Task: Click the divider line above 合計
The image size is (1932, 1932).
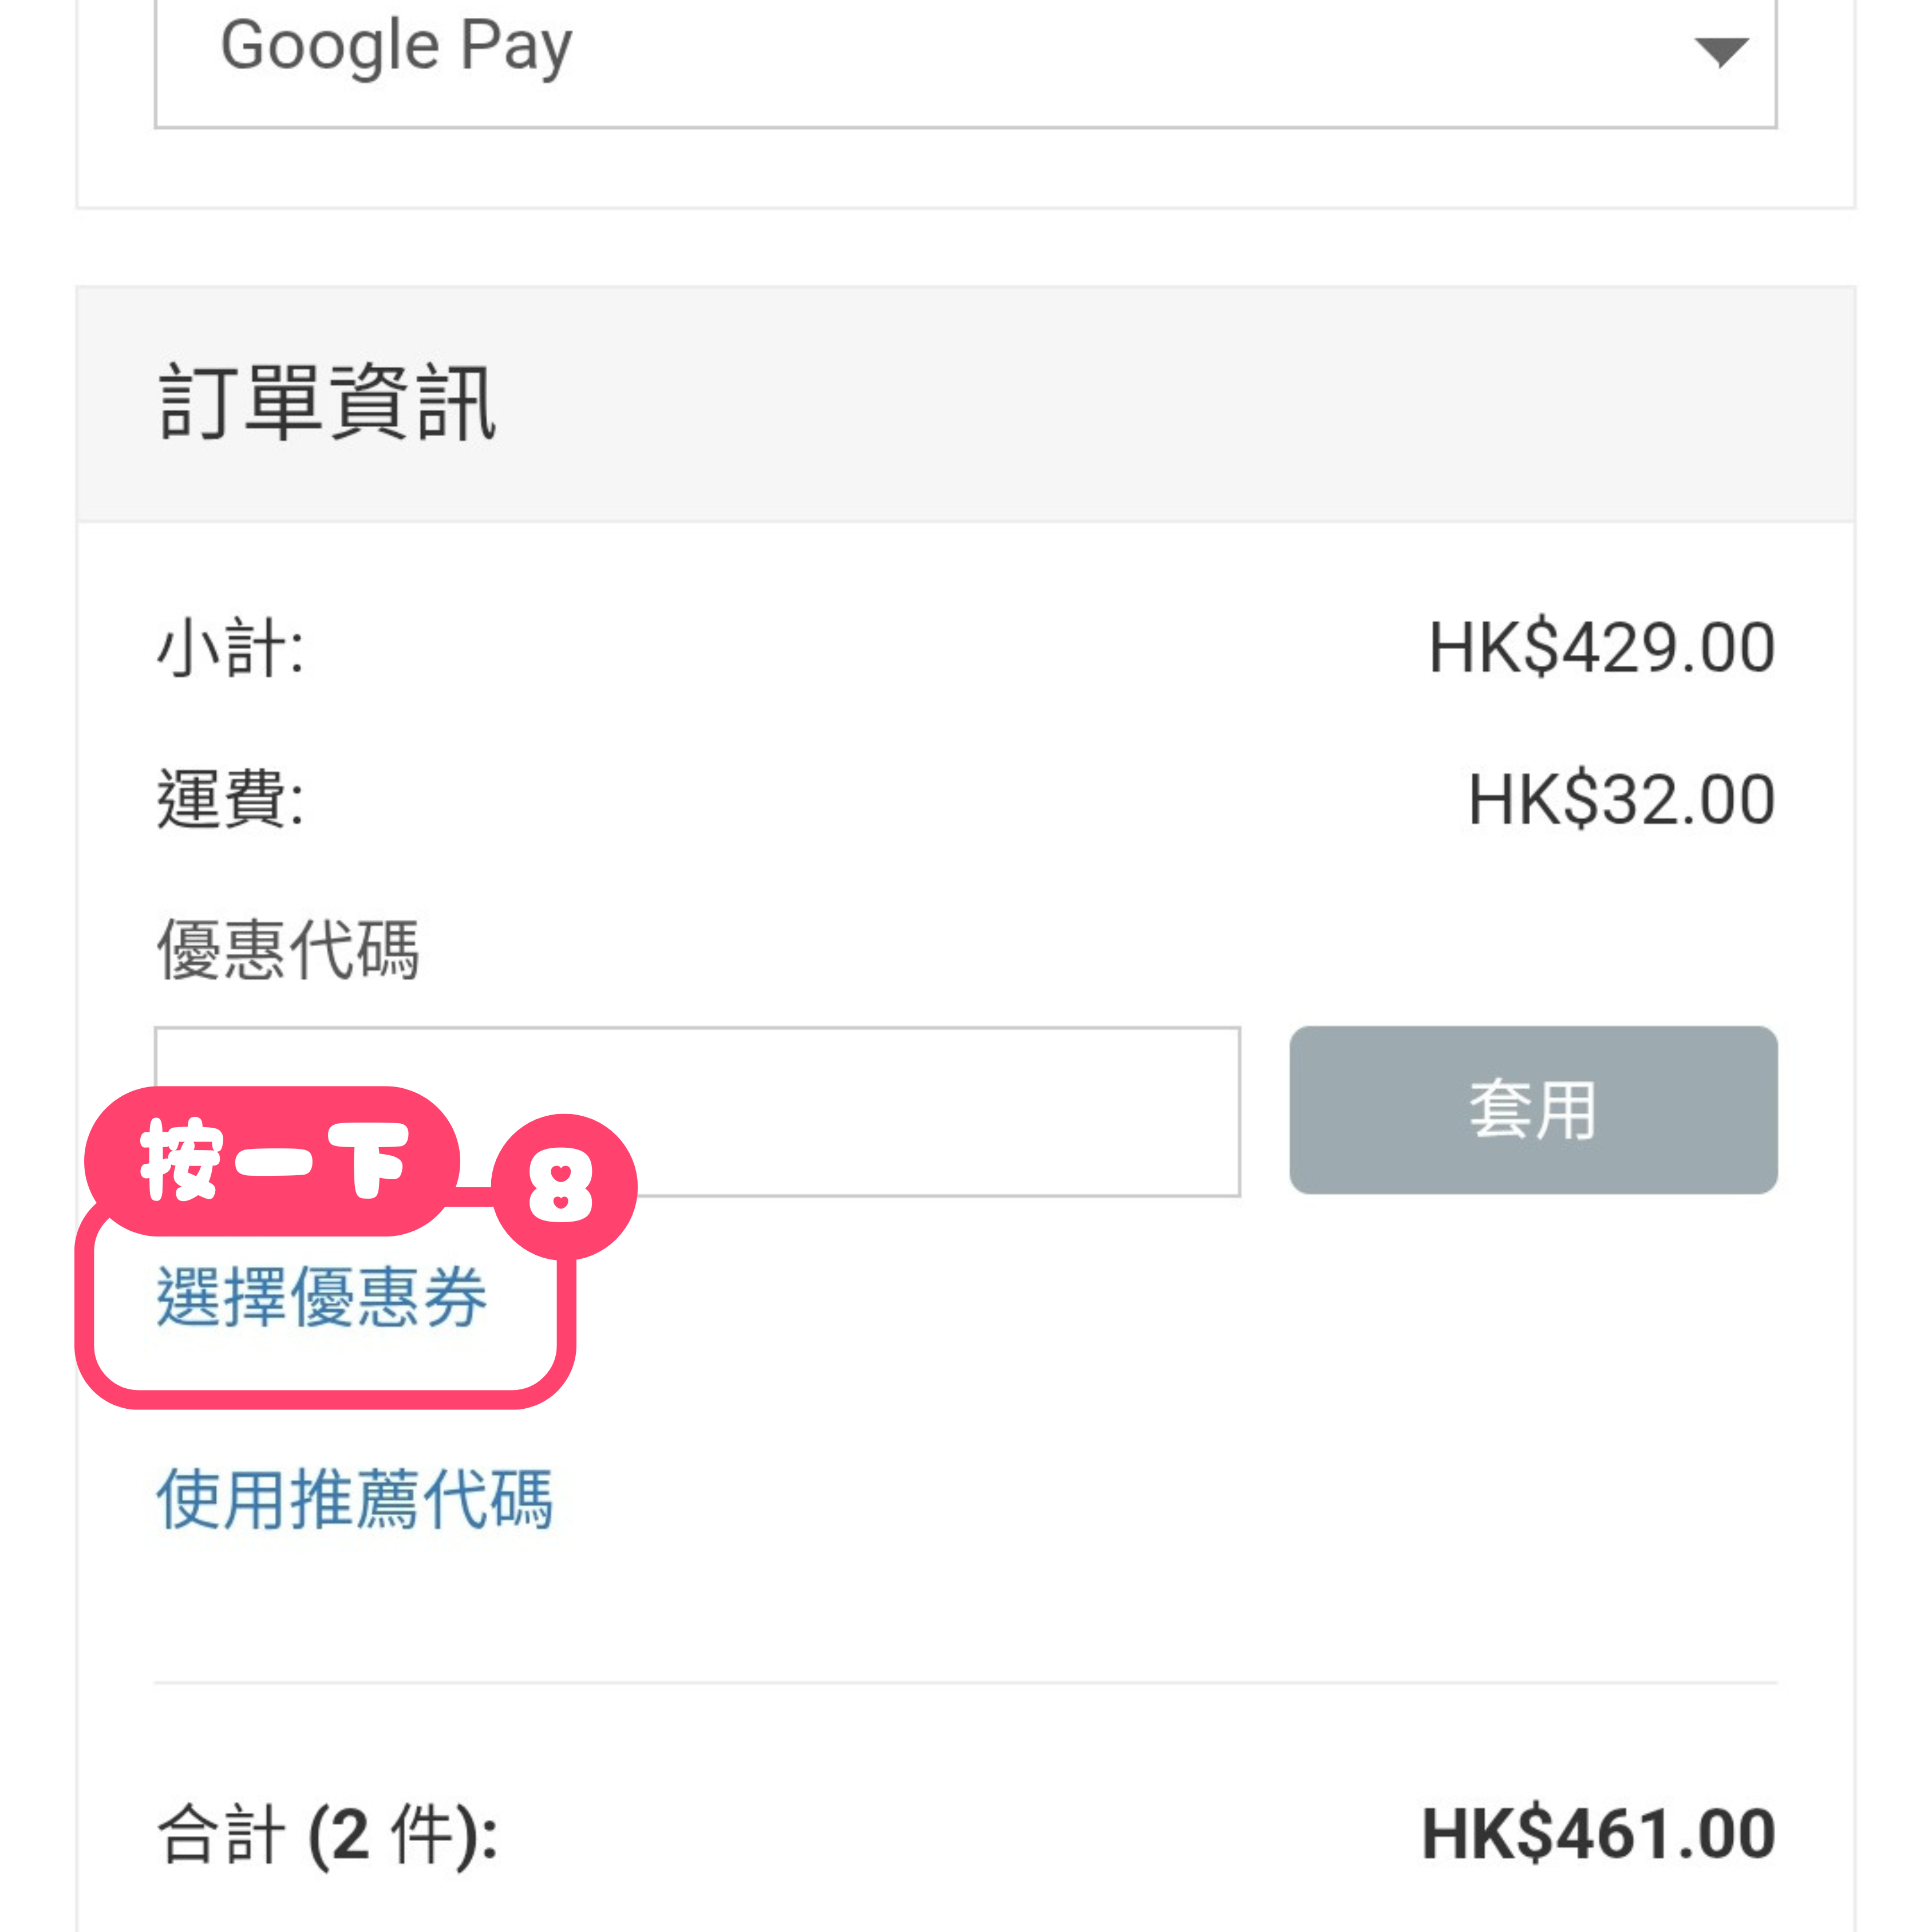Action: [x=965, y=1683]
